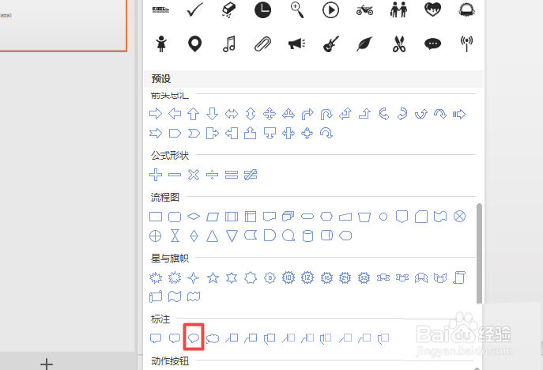Select the flowchart summing junction shape
Viewport: 543px width, 370px height.
(x=459, y=216)
